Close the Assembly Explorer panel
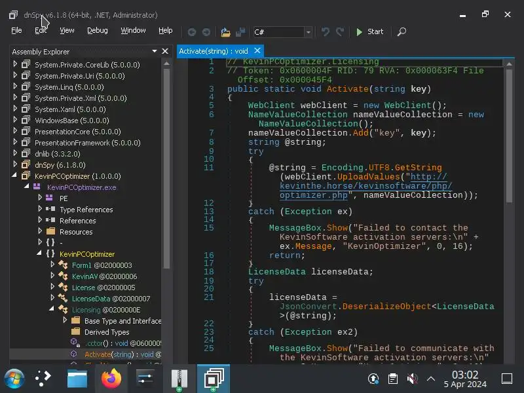Screen dimensions: 524x393 (165, 52)
